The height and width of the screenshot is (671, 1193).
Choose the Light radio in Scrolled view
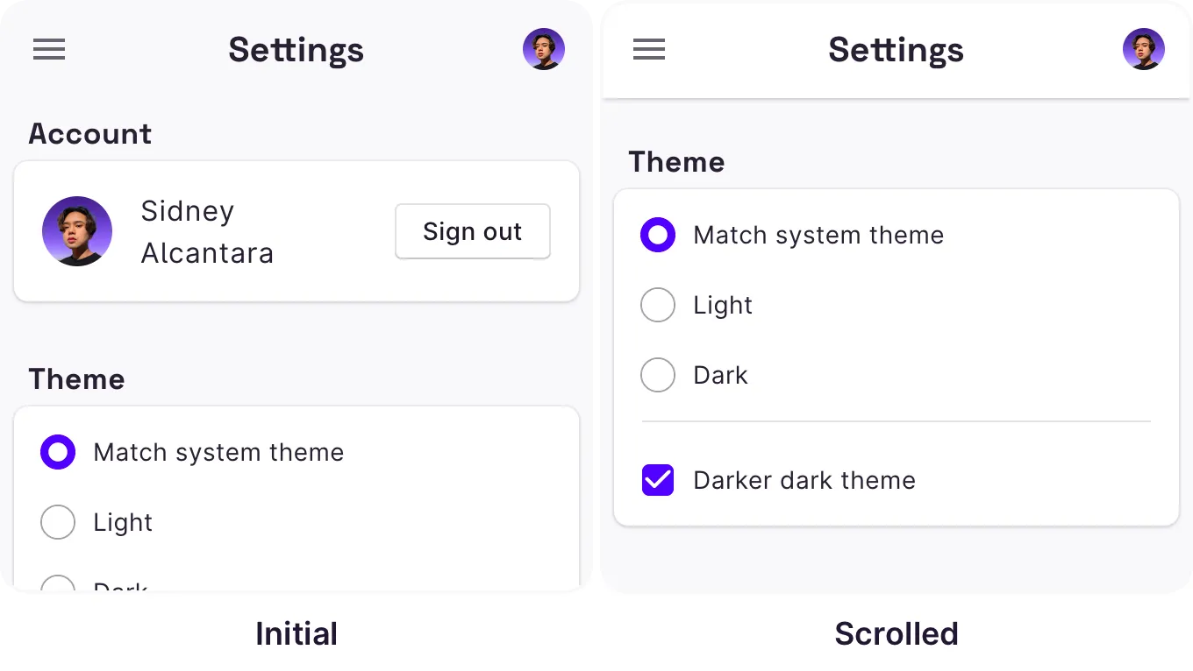(x=658, y=305)
